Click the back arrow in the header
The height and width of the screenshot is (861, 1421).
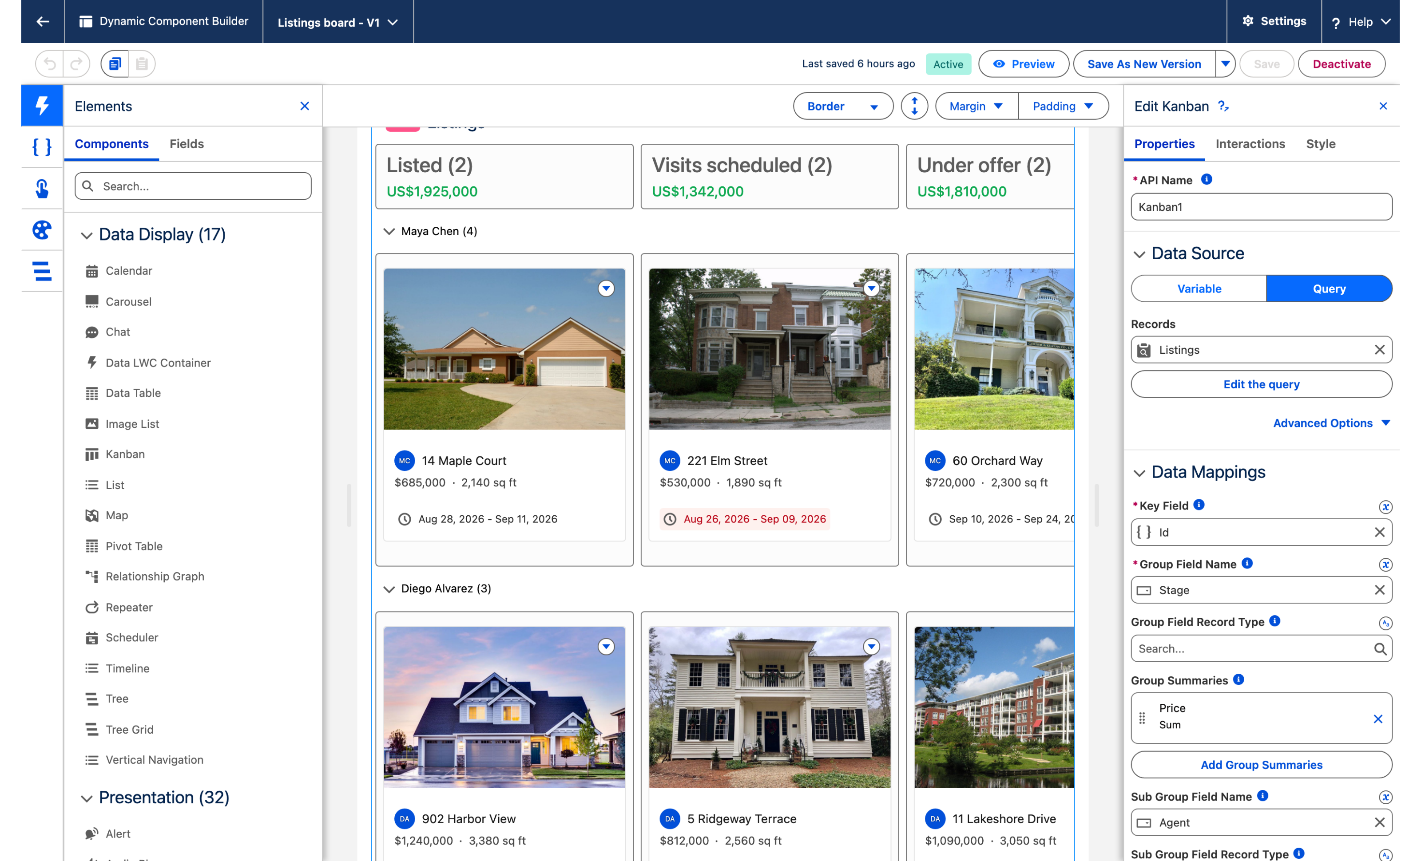pos(43,21)
